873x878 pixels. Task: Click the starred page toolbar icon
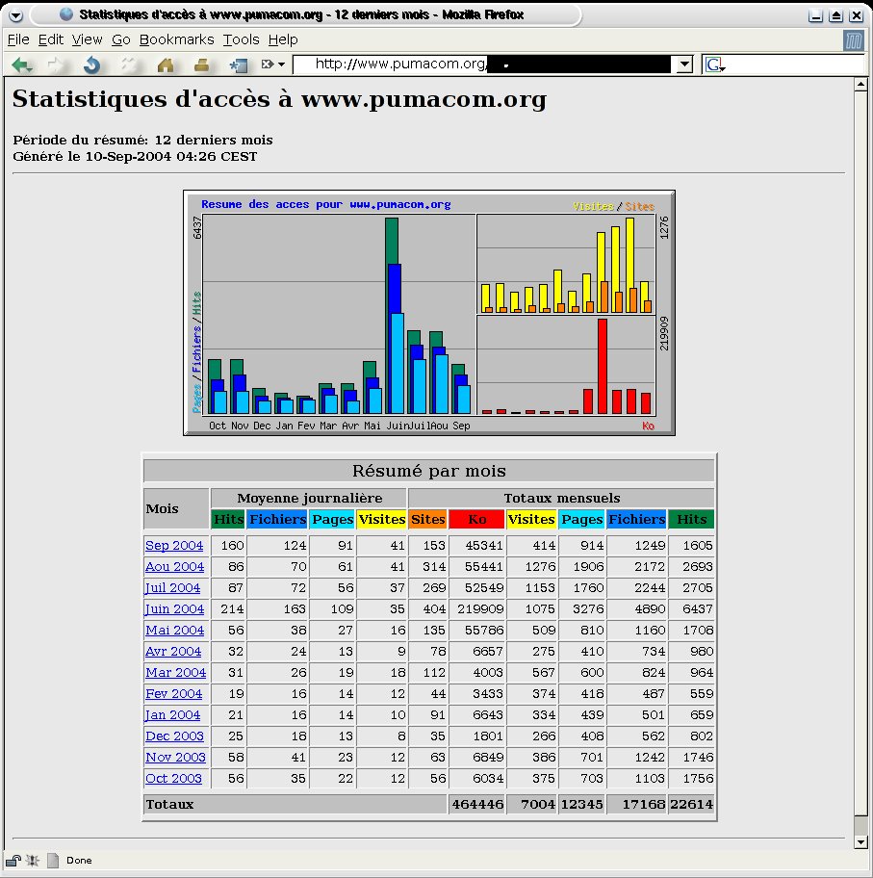[x=239, y=65]
